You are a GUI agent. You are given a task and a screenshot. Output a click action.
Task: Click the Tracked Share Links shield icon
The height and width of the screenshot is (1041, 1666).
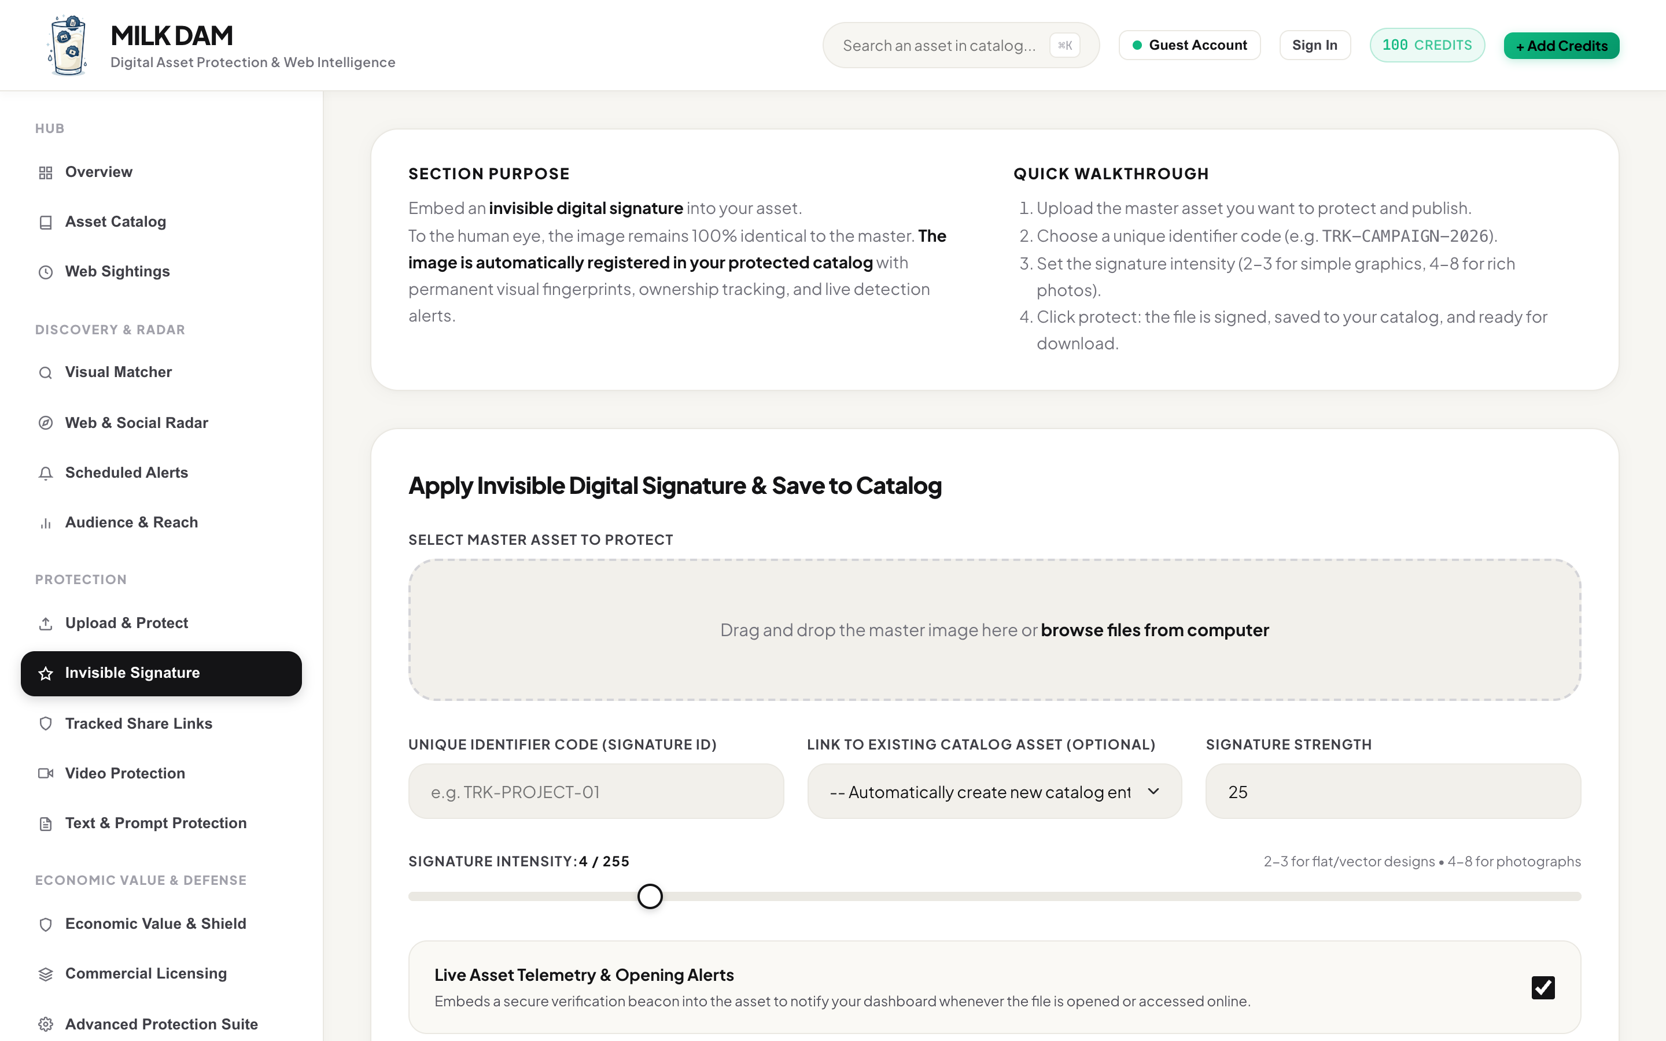pos(46,723)
